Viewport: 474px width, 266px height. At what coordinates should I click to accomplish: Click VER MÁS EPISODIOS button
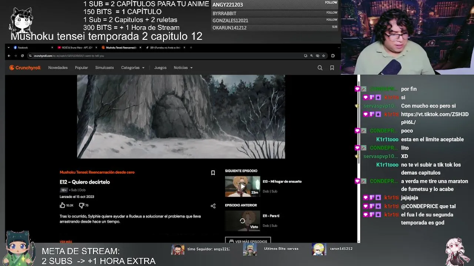pyautogui.click(x=248, y=241)
